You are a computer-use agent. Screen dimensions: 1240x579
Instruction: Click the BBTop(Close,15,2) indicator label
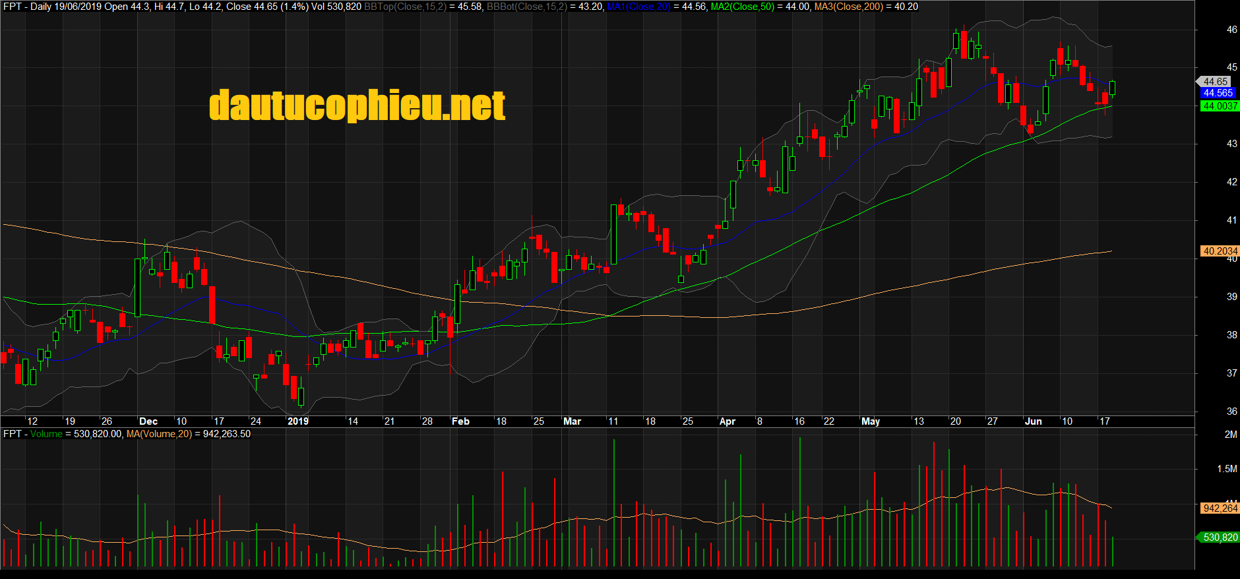[405, 7]
